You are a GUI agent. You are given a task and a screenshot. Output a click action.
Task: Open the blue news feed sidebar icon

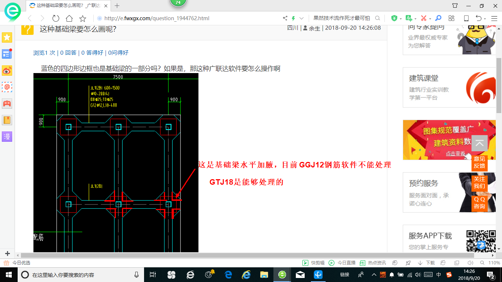coord(7,54)
